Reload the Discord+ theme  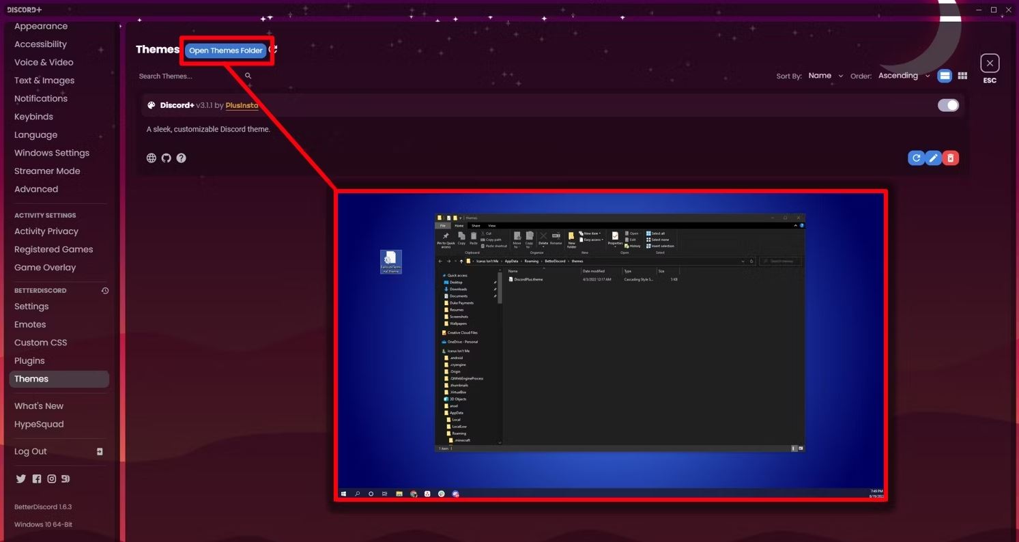(916, 158)
